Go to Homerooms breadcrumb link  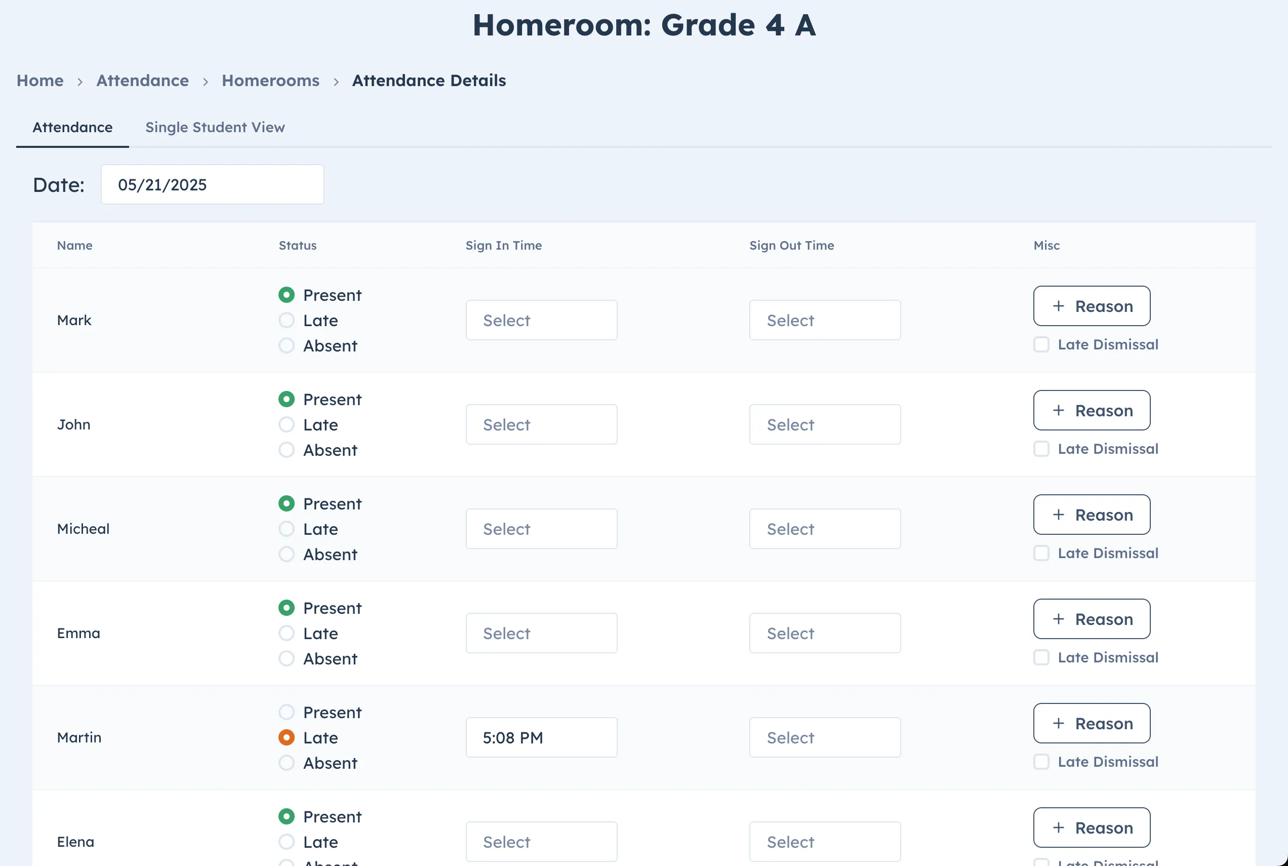270,81
